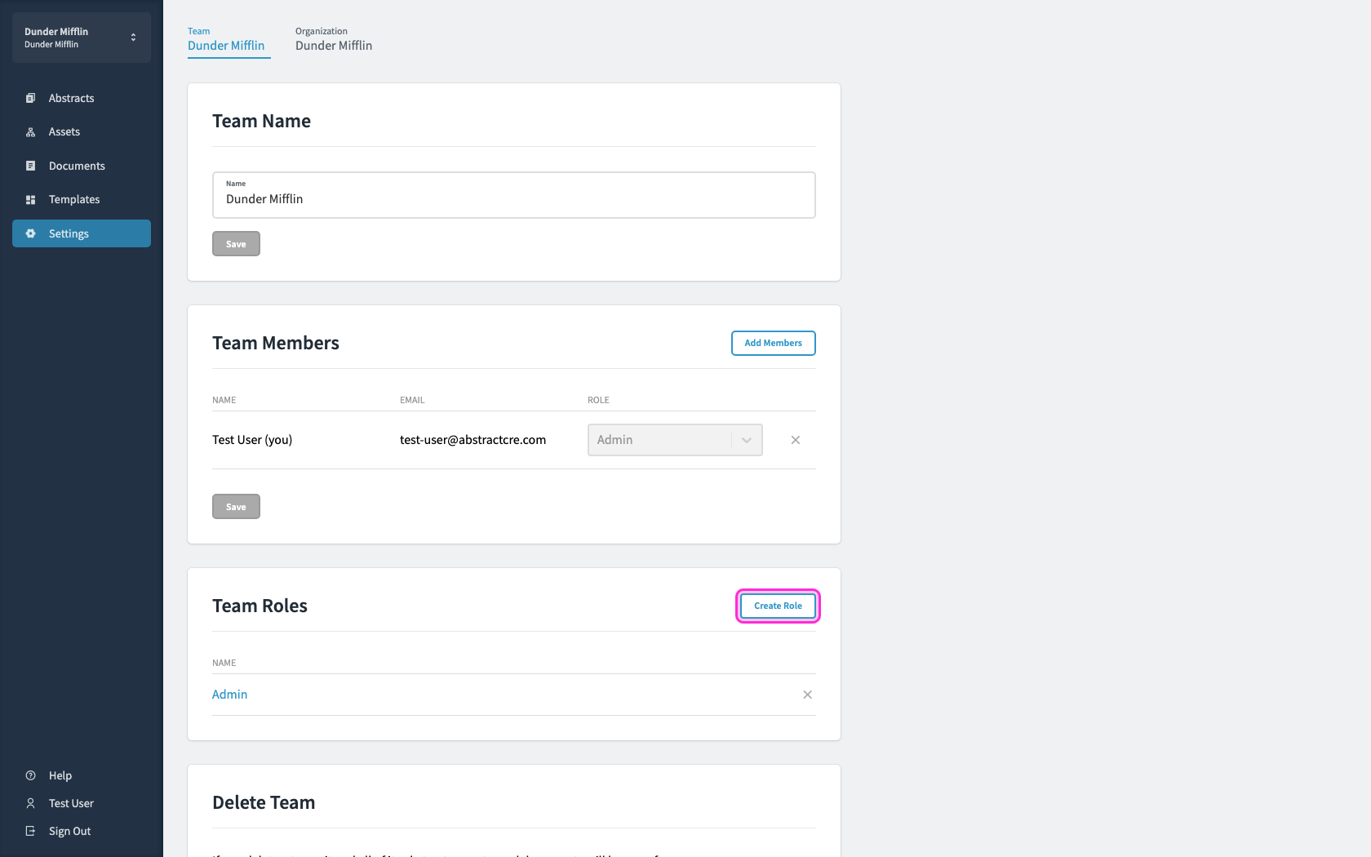Open the Admin role link
The height and width of the screenshot is (857, 1371).
[230, 695]
